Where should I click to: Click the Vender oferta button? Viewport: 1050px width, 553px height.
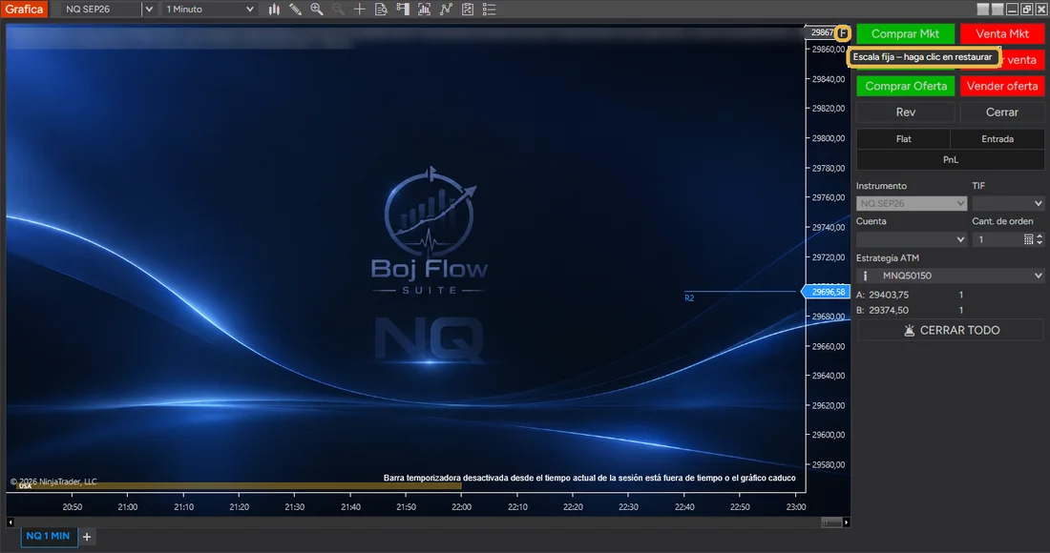(1001, 86)
